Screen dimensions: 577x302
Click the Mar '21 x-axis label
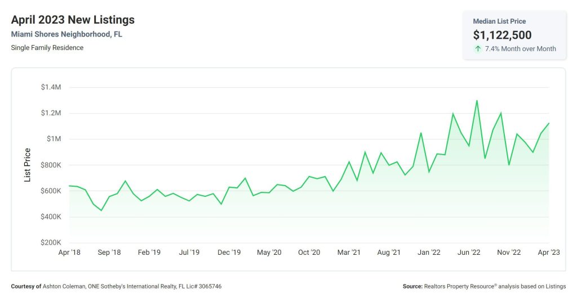[349, 253]
